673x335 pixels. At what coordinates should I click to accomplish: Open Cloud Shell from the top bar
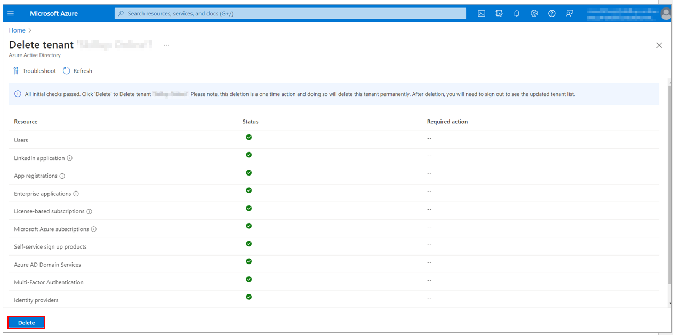(482, 13)
